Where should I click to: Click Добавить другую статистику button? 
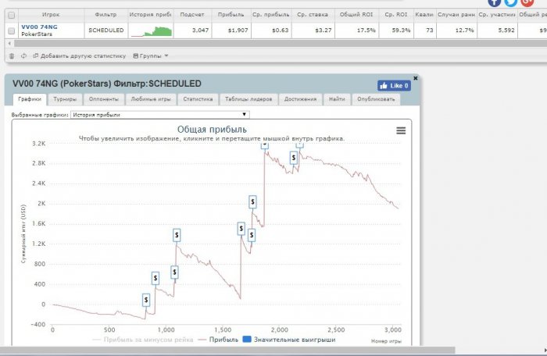coord(79,55)
